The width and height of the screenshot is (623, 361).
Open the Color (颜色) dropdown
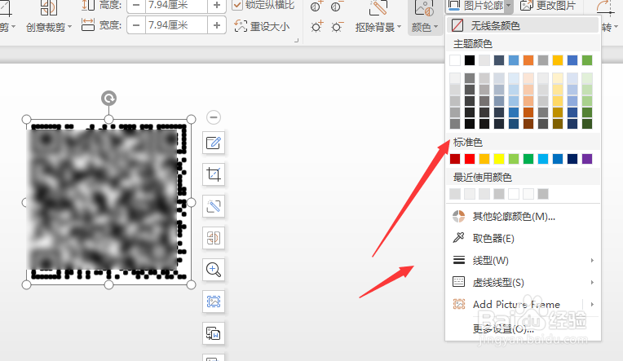point(424,27)
